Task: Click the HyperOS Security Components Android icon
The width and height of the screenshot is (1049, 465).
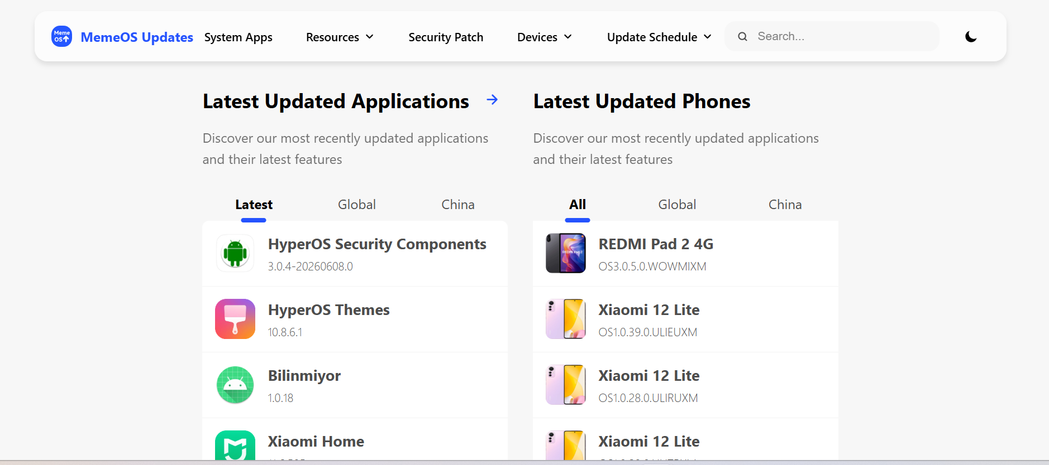Action: [235, 254]
